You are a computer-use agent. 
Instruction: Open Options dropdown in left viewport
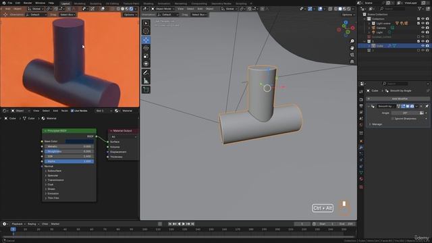pos(130,15)
